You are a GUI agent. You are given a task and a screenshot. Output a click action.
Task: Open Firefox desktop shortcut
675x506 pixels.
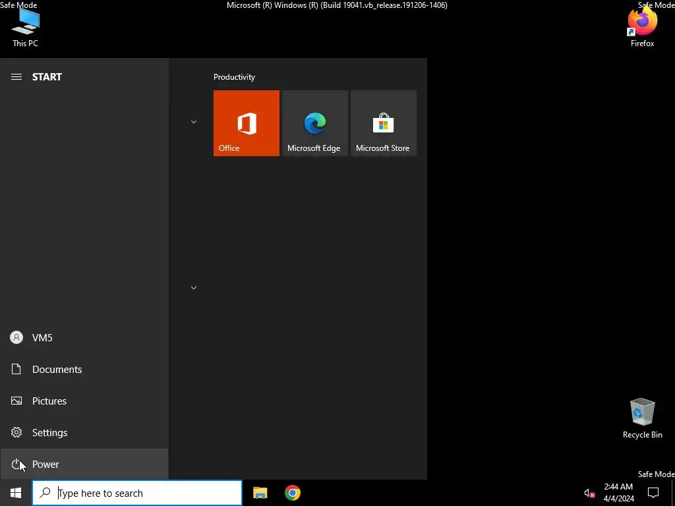coord(642,28)
